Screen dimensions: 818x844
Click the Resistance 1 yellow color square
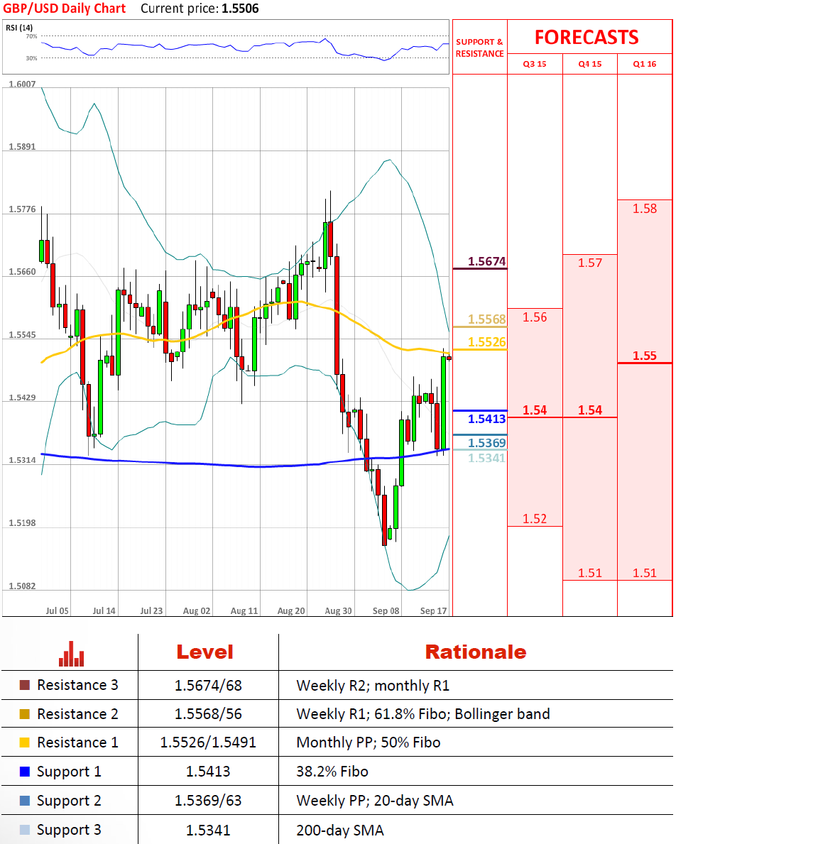tap(24, 742)
